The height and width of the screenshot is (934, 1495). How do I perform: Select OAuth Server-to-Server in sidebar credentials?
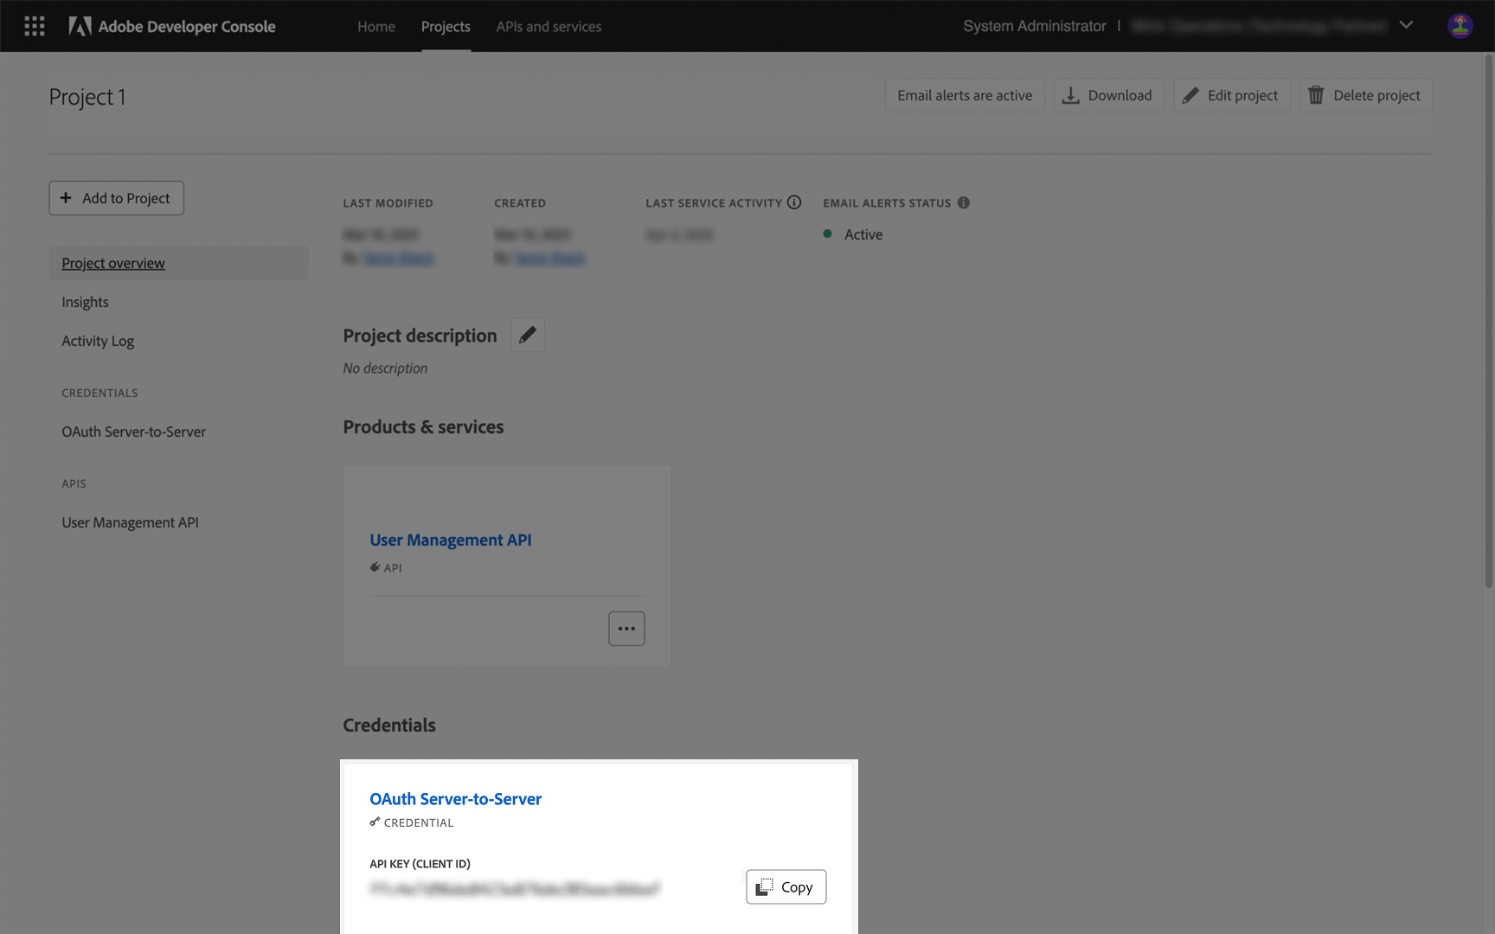coord(133,432)
